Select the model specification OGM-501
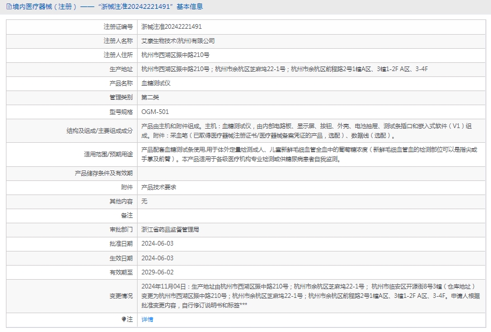 pos(155,111)
